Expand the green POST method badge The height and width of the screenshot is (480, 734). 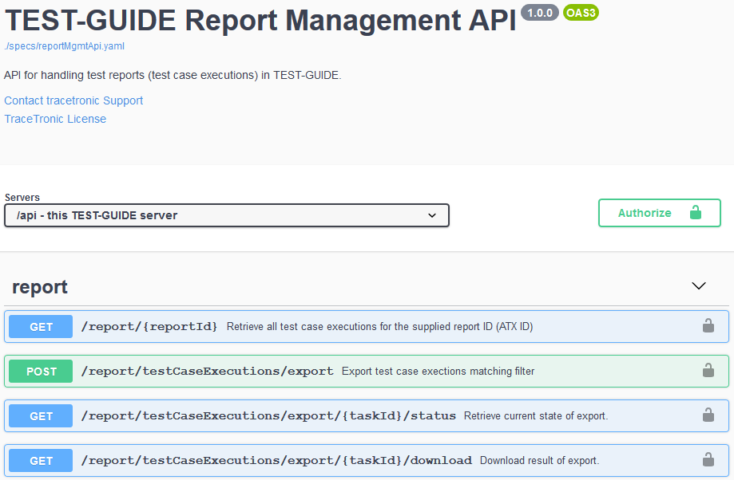tap(42, 372)
